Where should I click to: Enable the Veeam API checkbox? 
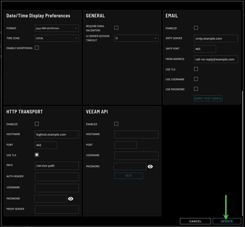click(x=116, y=124)
